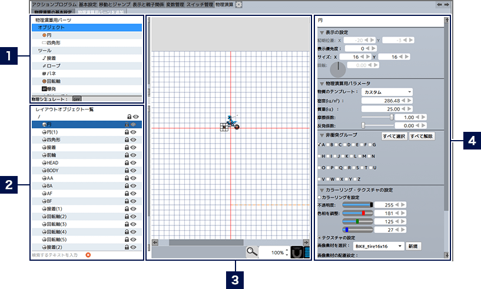Choose the バネ spring tool
Viewport: 481px width, 289px height.
pos(49,74)
